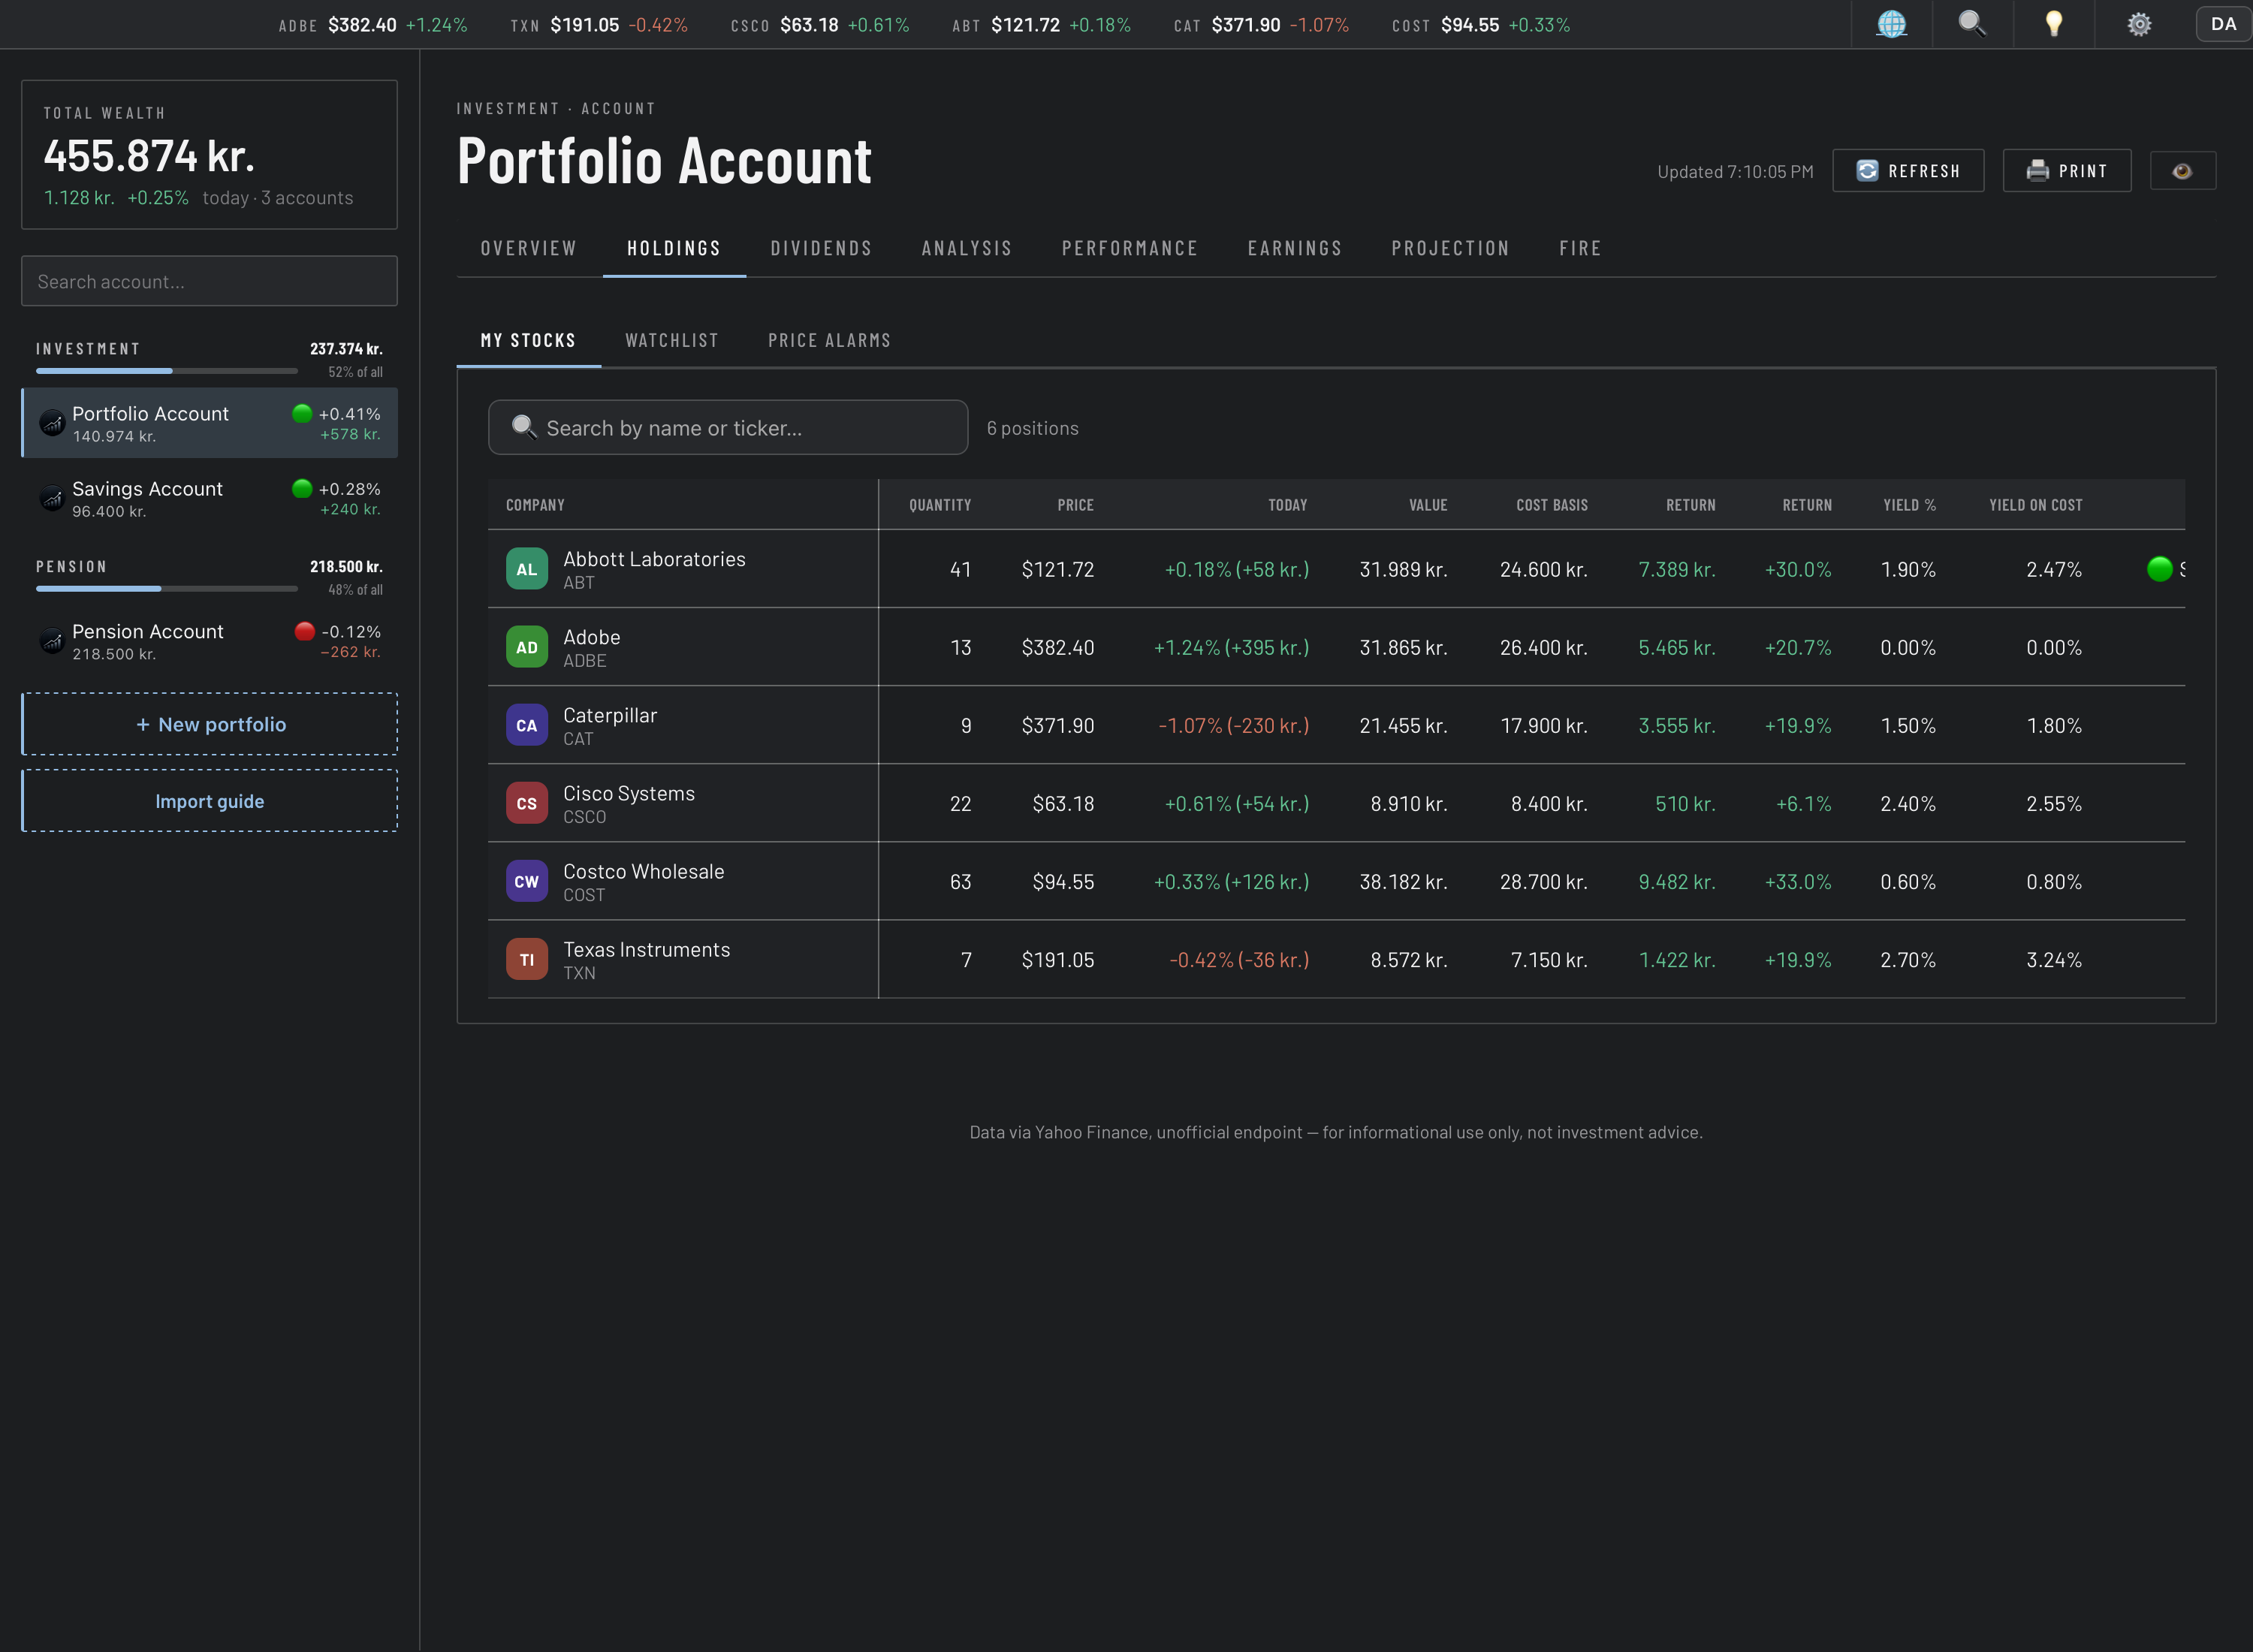The width and height of the screenshot is (2253, 1652).
Task: Open the Earnings tab
Action: pos(1295,248)
